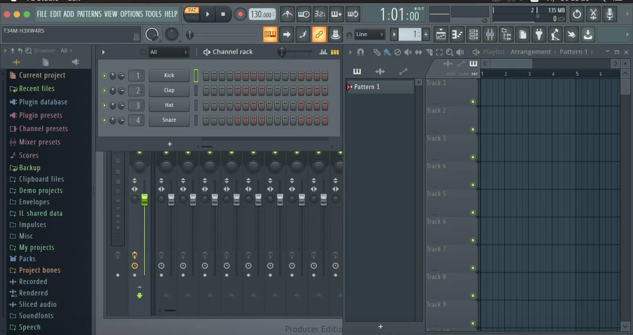
Task: Select Pattern 1 in the pattern list
Action: tap(366, 87)
